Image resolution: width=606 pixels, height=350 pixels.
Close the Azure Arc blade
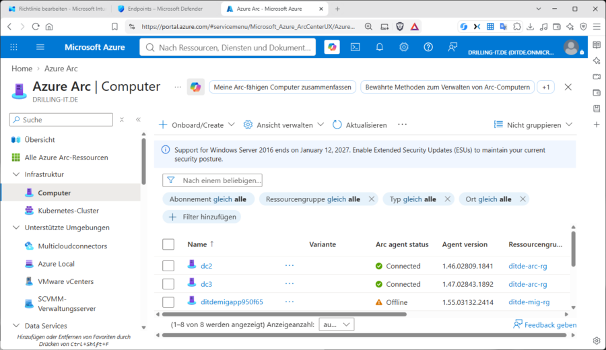coord(568,87)
